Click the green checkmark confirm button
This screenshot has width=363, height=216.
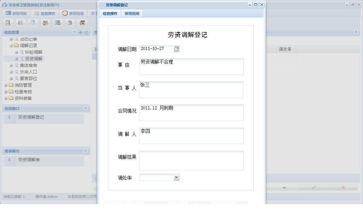(x=313, y=187)
